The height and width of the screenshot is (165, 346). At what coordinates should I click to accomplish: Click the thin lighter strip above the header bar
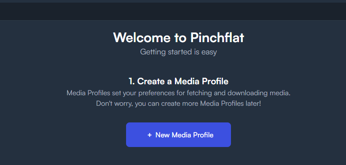(173, 1)
